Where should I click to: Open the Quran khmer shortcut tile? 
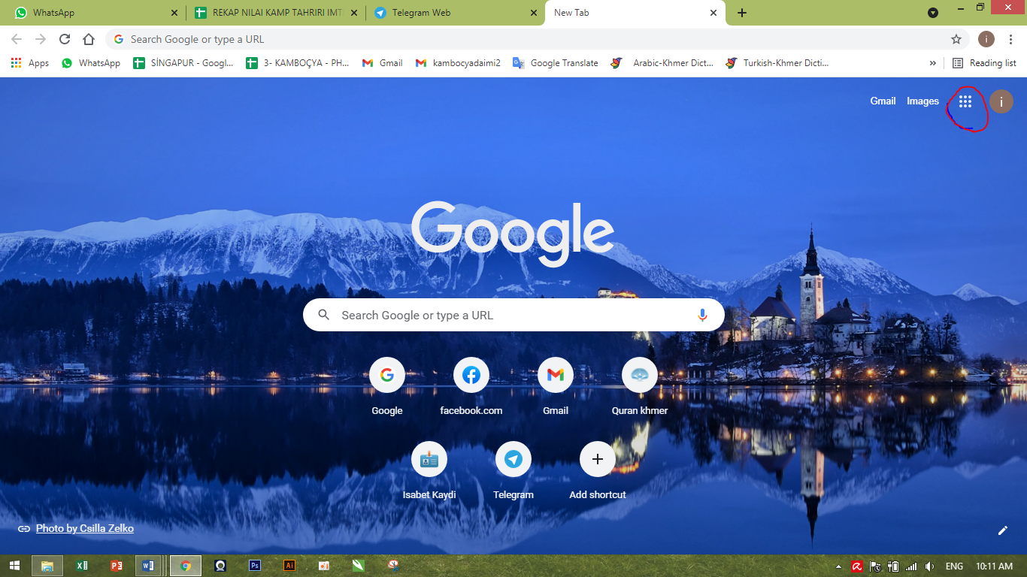640,375
